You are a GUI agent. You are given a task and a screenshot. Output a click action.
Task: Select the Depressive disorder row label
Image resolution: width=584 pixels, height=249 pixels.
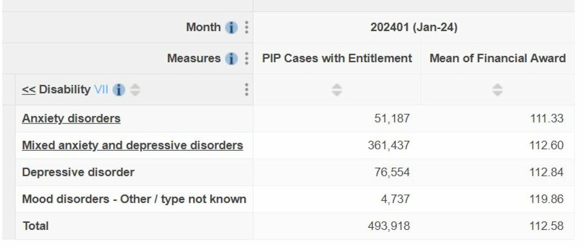[78, 172]
